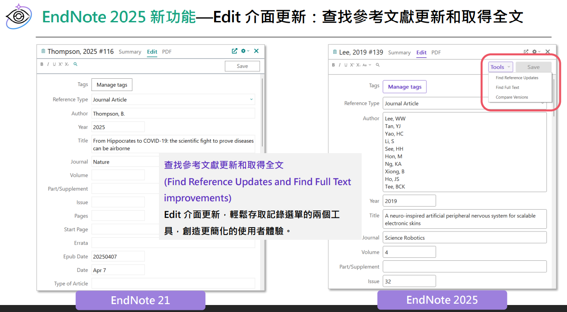567x312 pixels.
Task: Apply superscript in the Lee editing toolbar
Action: tap(352, 65)
